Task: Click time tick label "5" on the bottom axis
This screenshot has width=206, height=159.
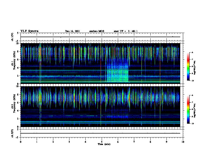Action: pos(102,142)
